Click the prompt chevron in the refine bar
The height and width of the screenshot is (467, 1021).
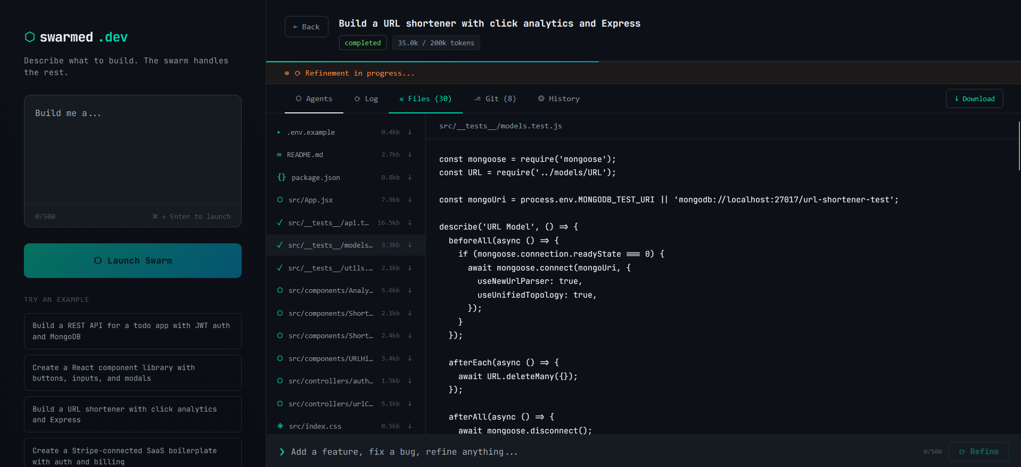point(282,452)
